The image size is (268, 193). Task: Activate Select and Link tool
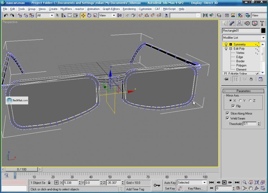tap(20, 16)
